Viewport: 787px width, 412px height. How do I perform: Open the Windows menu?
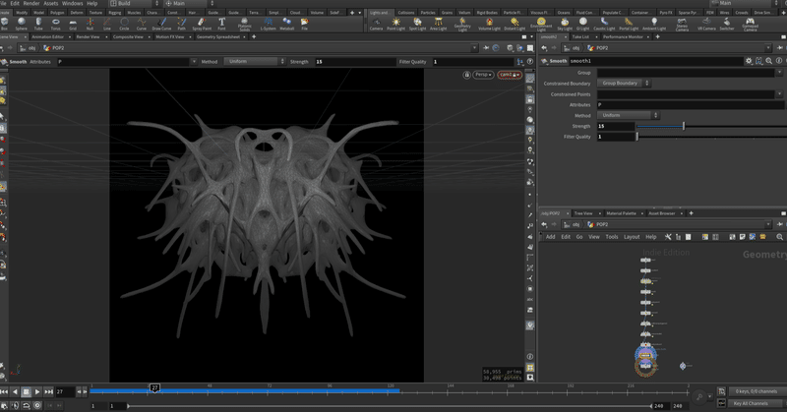point(72,4)
